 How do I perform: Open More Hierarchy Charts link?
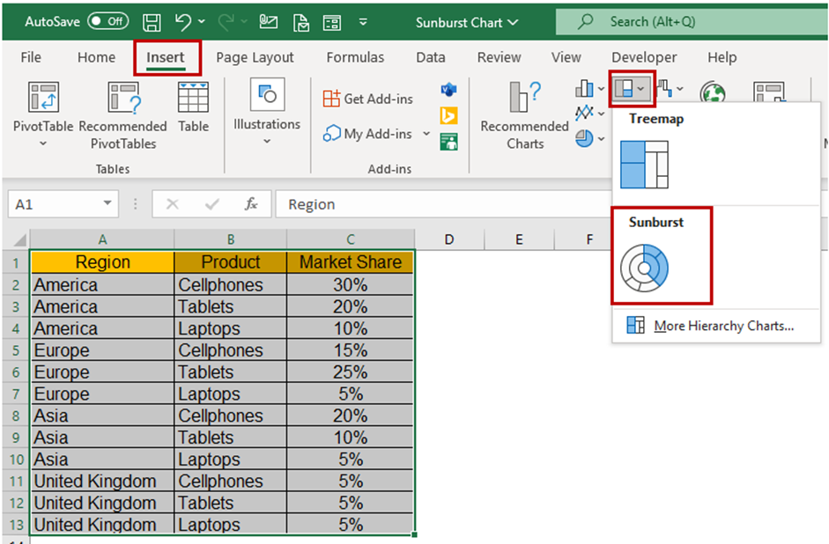[x=711, y=326]
